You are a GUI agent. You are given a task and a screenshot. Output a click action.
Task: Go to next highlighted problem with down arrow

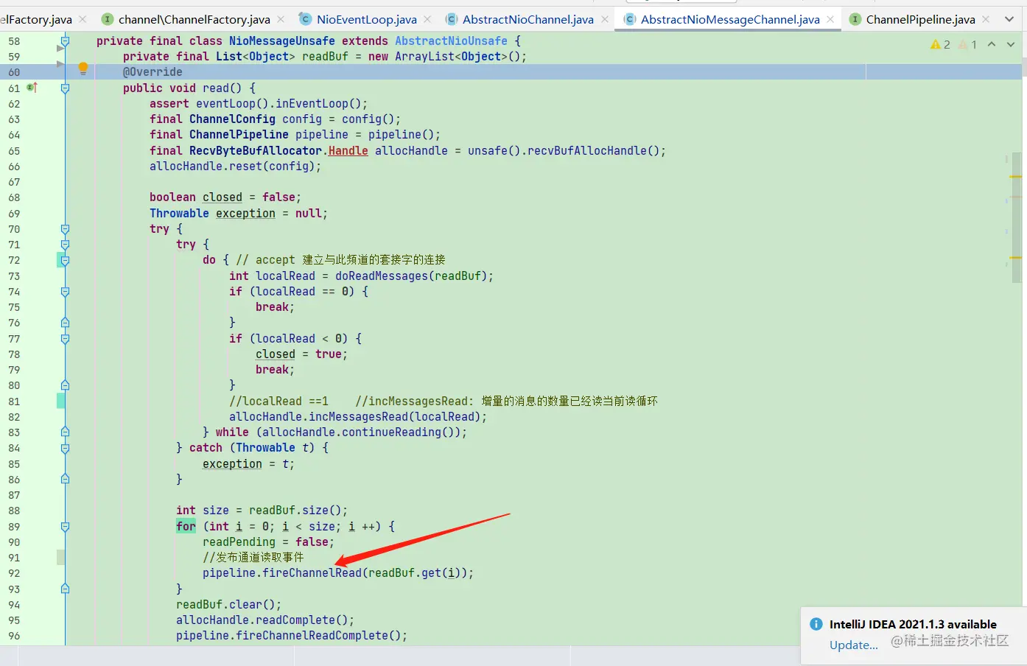[x=1011, y=45]
